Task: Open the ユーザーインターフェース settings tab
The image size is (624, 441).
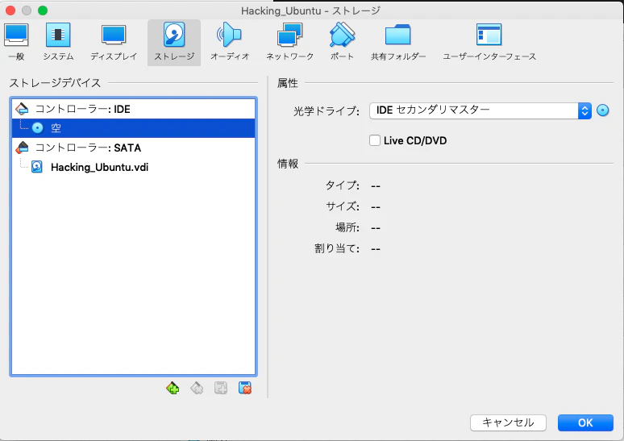Action: click(x=489, y=42)
